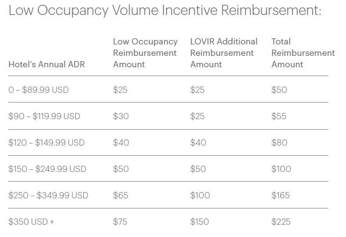Click the $30 low occupancy amount cell
Viewport: 346px width, 237px height.
120,116
